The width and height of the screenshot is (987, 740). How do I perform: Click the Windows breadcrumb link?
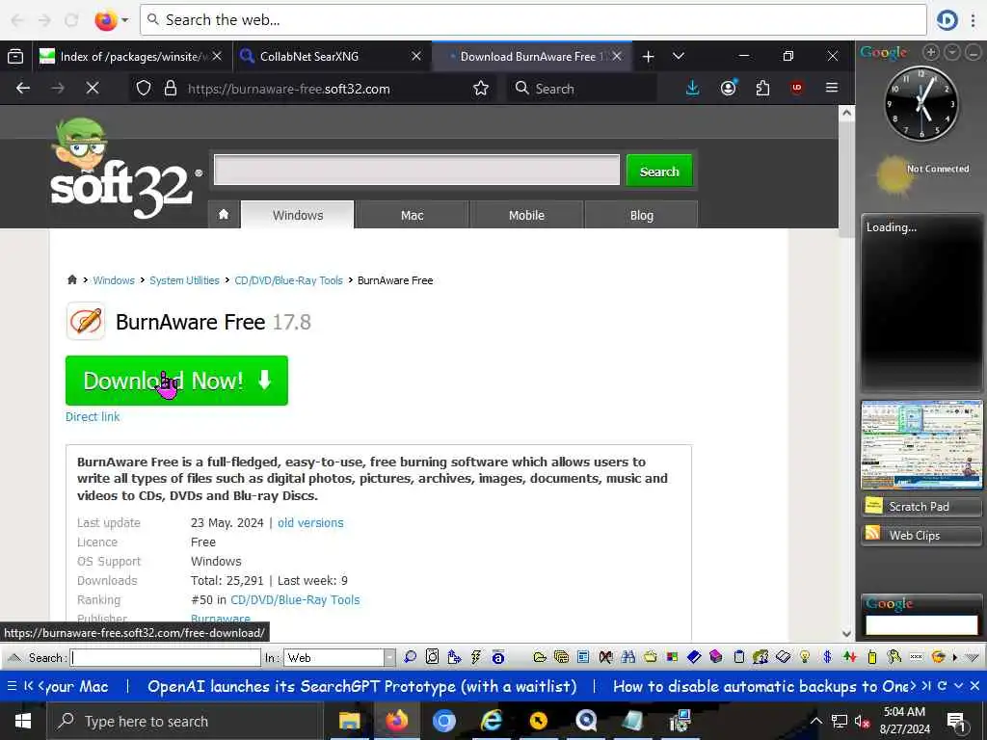click(114, 280)
